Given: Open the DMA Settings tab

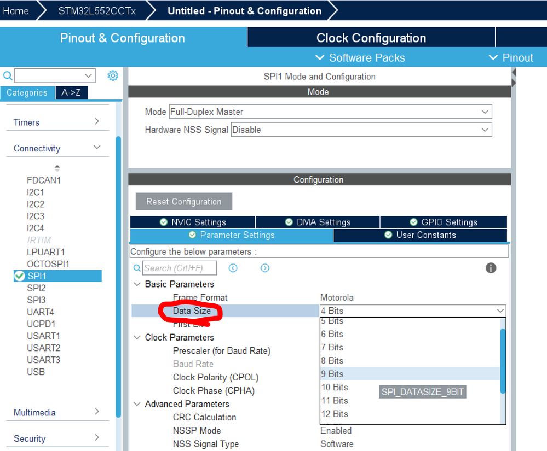Looking at the screenshot, I should point(318,222).
